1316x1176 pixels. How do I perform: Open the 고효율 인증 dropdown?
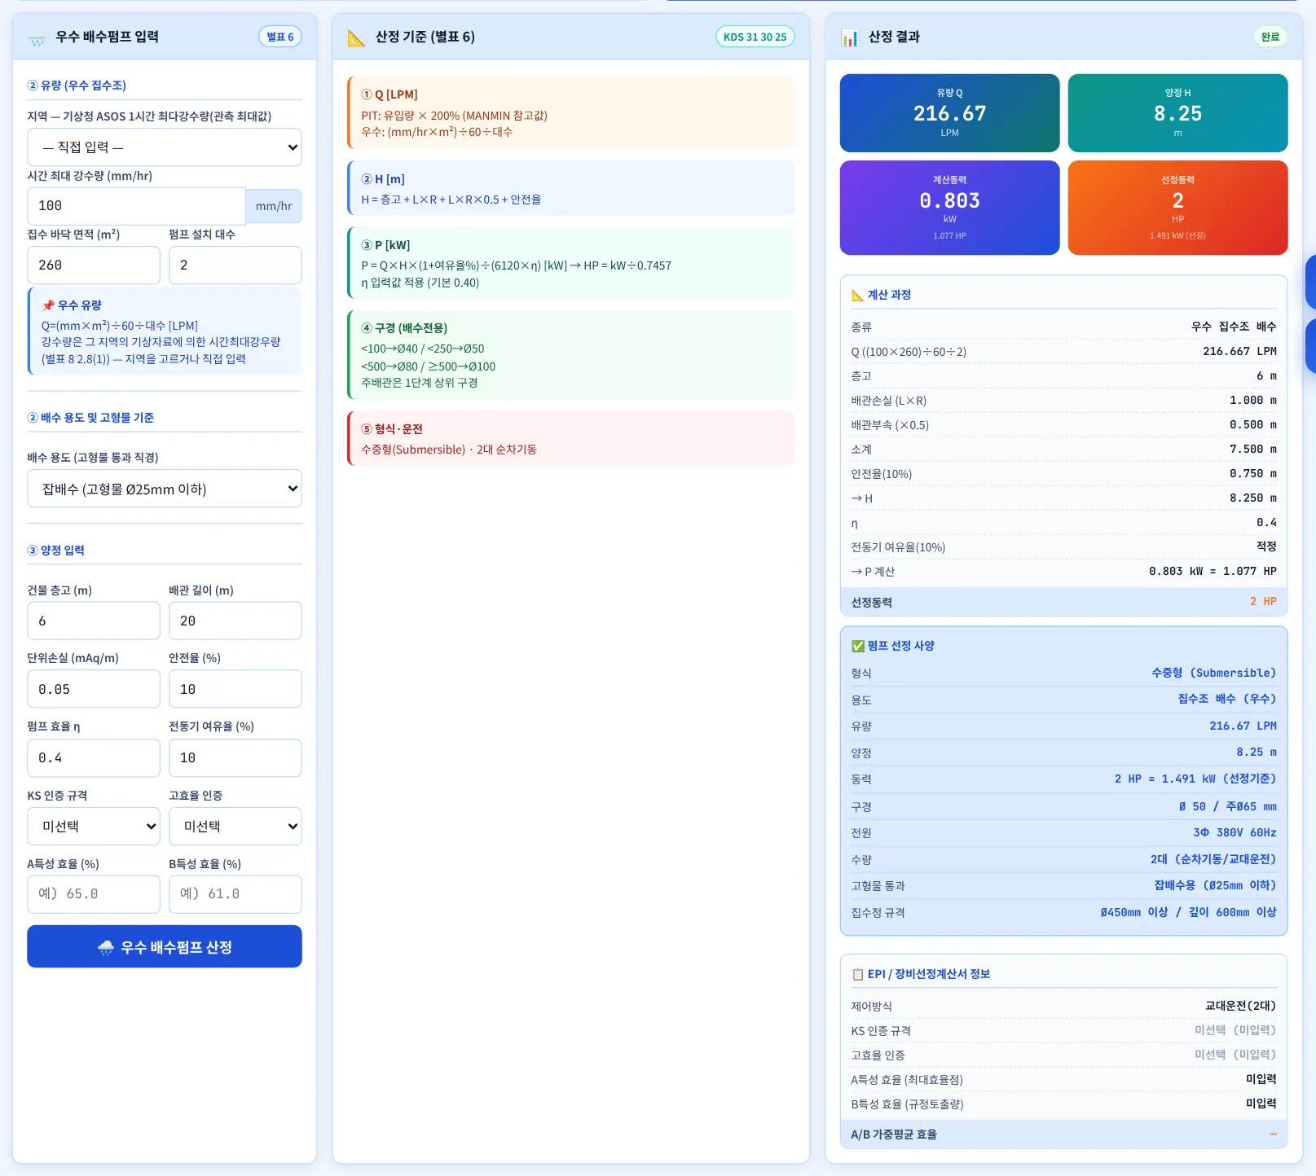(235, 827)
